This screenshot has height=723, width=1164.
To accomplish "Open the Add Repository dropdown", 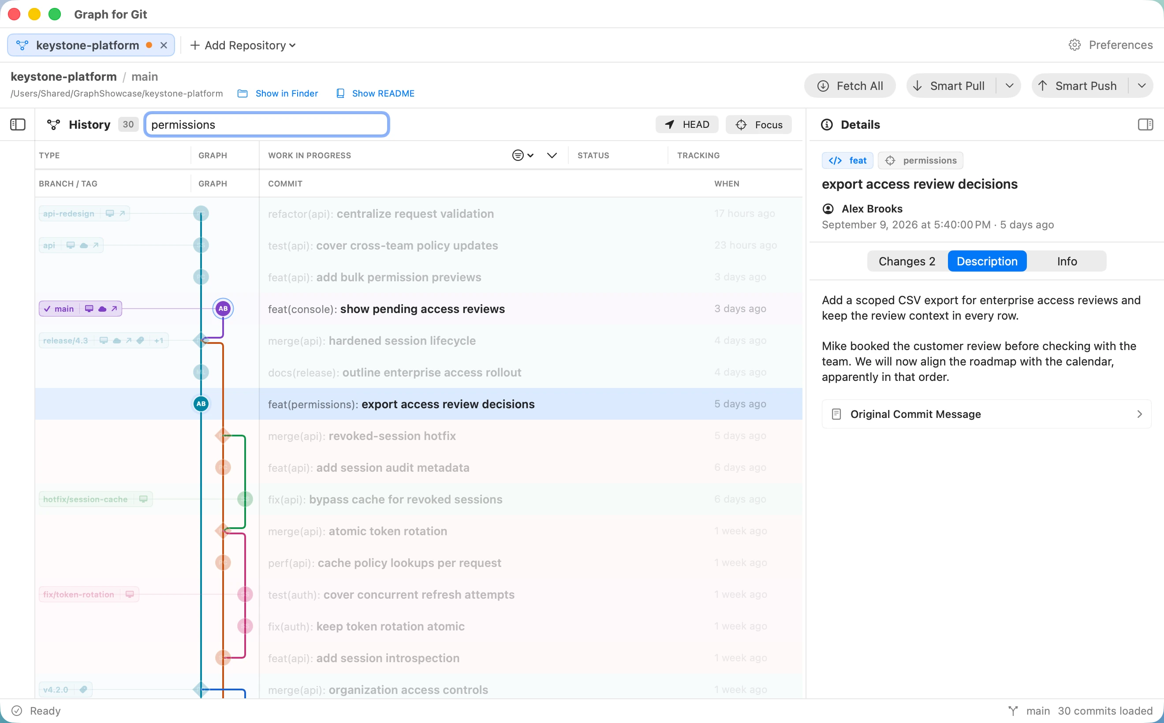I will 243,45.
